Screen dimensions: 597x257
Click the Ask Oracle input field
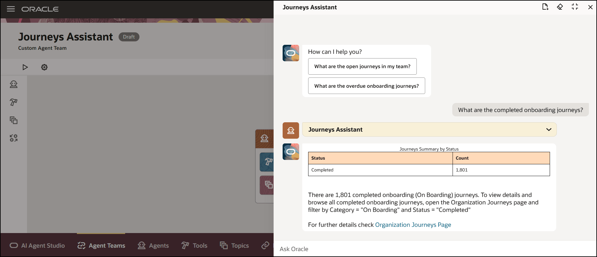click(435, 249)
